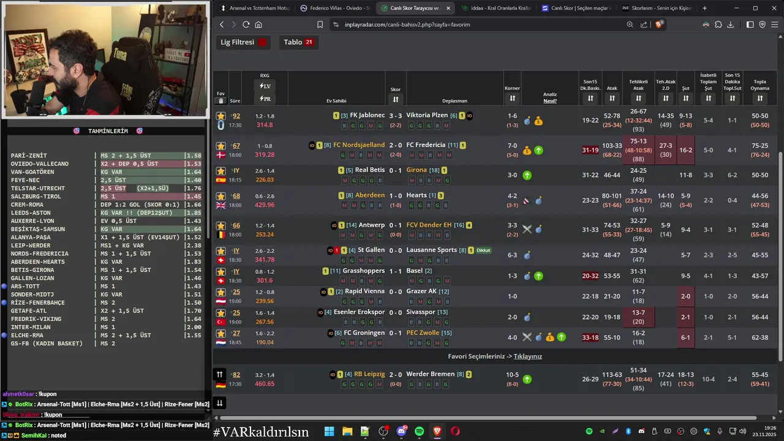The width and height of the screenshot is (784, 441).
Task: Toggle favorite star for FC Groningen match
Action: point(221,333)
